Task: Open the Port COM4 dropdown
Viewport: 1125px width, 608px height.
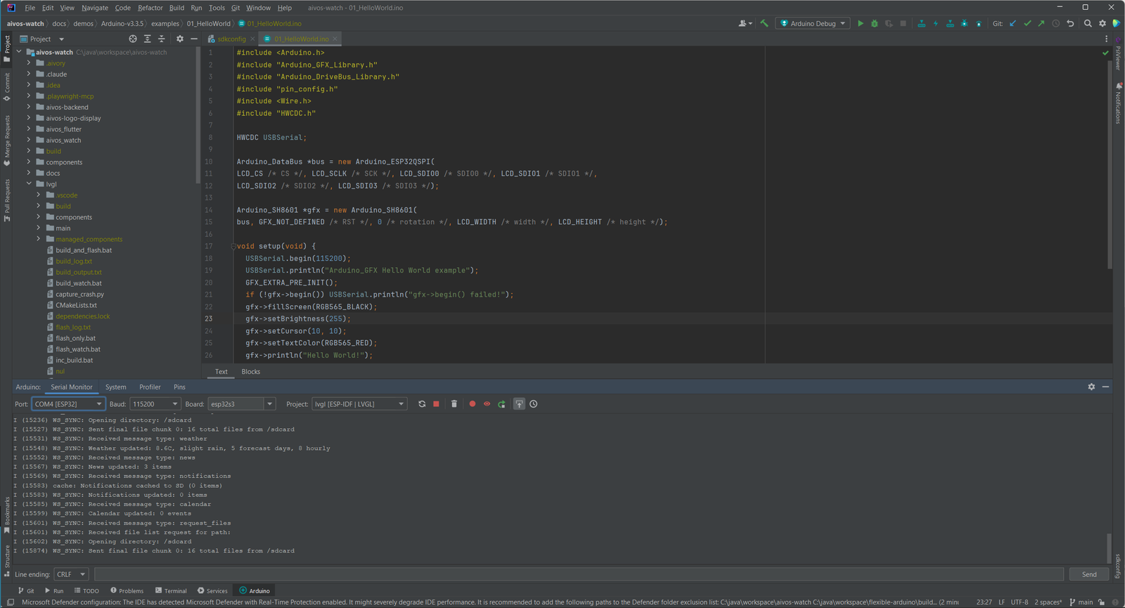Action: click(68, 404)
